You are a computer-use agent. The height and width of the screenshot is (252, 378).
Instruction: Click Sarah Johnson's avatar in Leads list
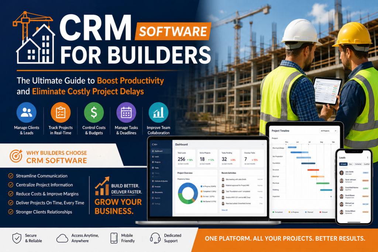(x=341, y=181)
